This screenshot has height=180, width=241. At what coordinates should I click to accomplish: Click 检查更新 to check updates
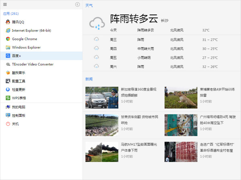click(18, 89)
